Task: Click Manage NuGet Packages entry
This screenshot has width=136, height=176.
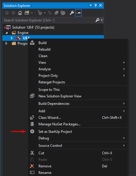Action: [59, 124]
